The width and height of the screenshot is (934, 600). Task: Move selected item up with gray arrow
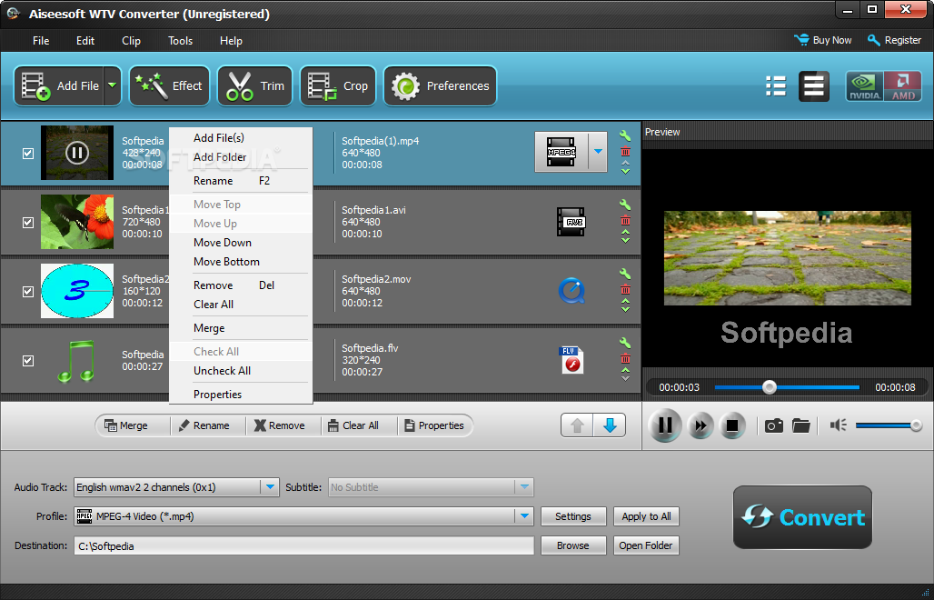click(577, 425)
